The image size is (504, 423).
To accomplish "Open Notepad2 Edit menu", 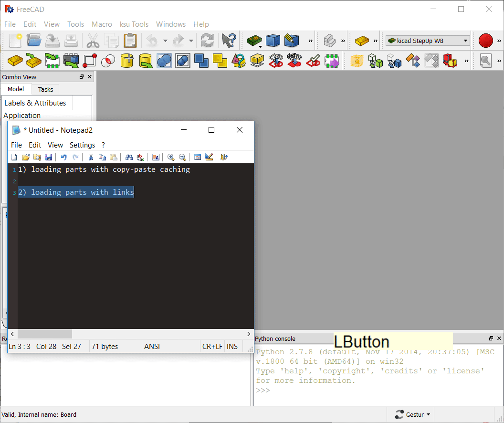I will click(35, 145).
